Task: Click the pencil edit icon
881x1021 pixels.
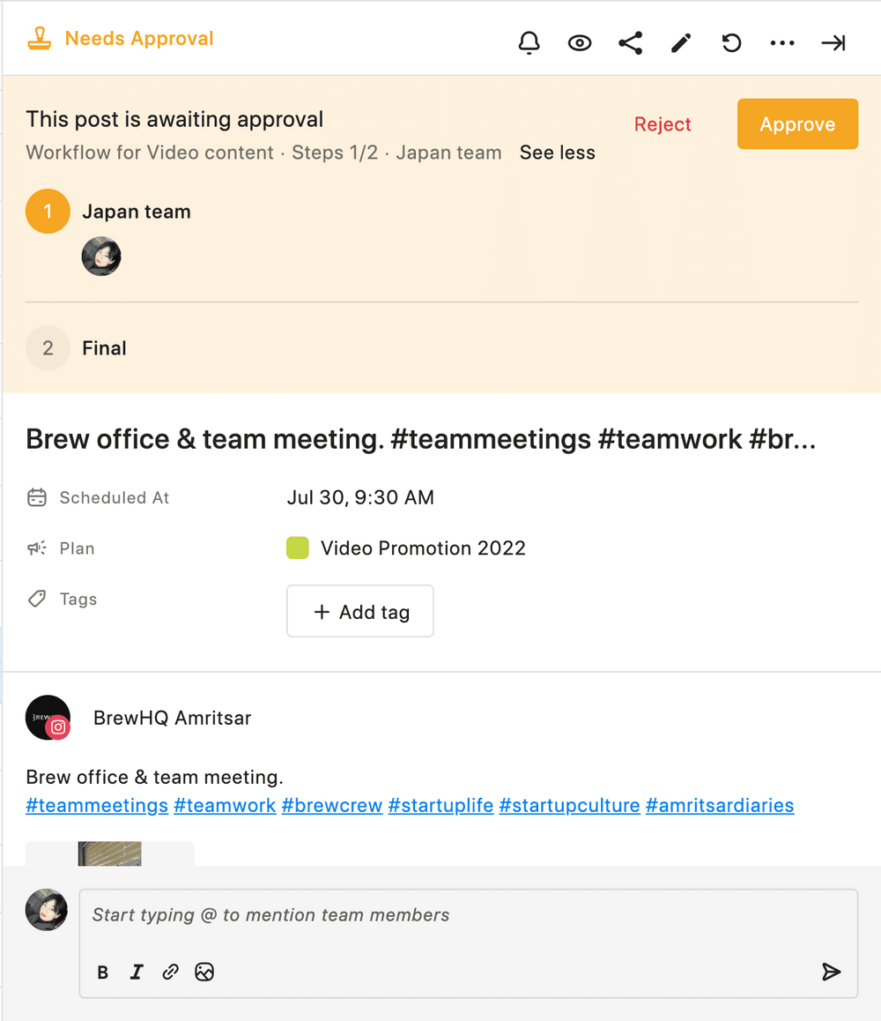Action: pos(681,43)
